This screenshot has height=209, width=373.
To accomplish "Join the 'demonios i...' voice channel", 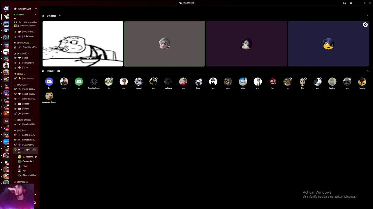I will tap(25, 140).
